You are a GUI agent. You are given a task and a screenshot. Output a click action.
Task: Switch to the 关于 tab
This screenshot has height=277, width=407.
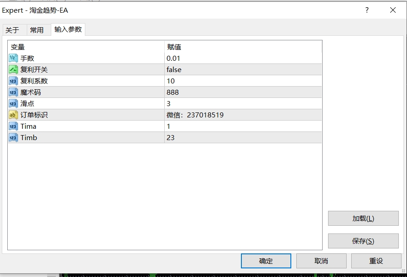point(12,30)
